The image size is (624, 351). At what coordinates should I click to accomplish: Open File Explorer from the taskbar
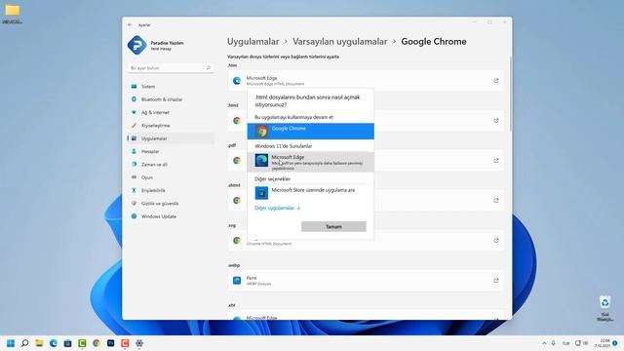tap(39, 343)
